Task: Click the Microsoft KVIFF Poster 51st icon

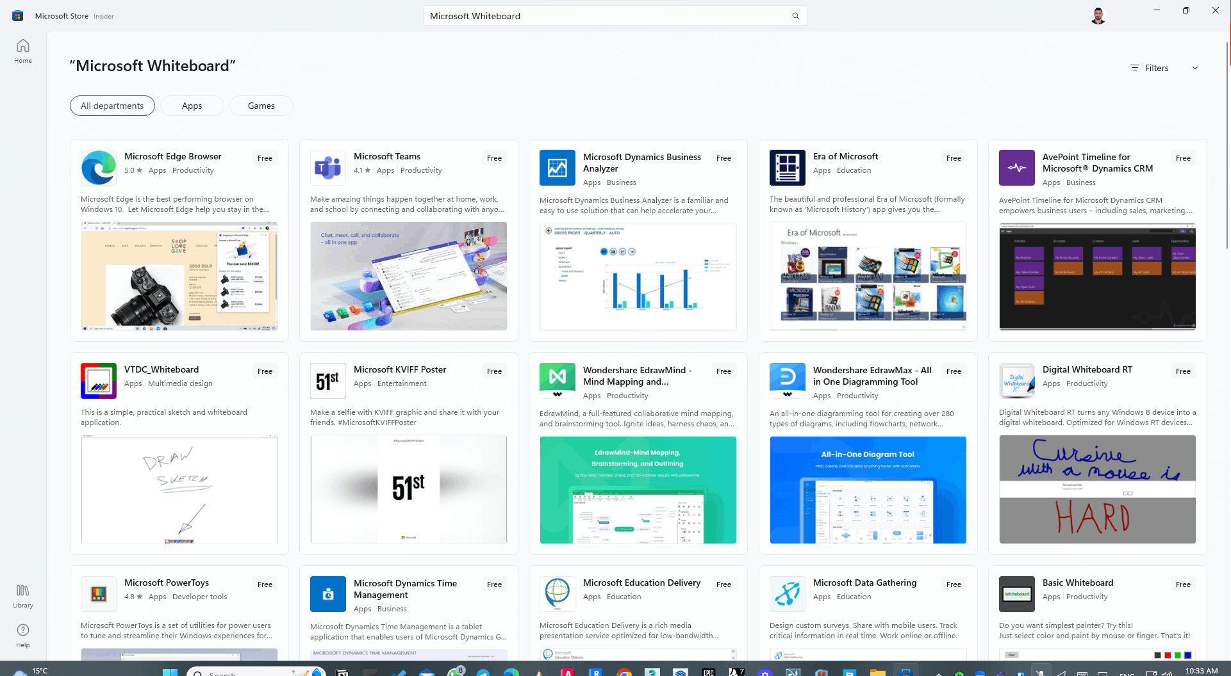Action: point(328,381)
